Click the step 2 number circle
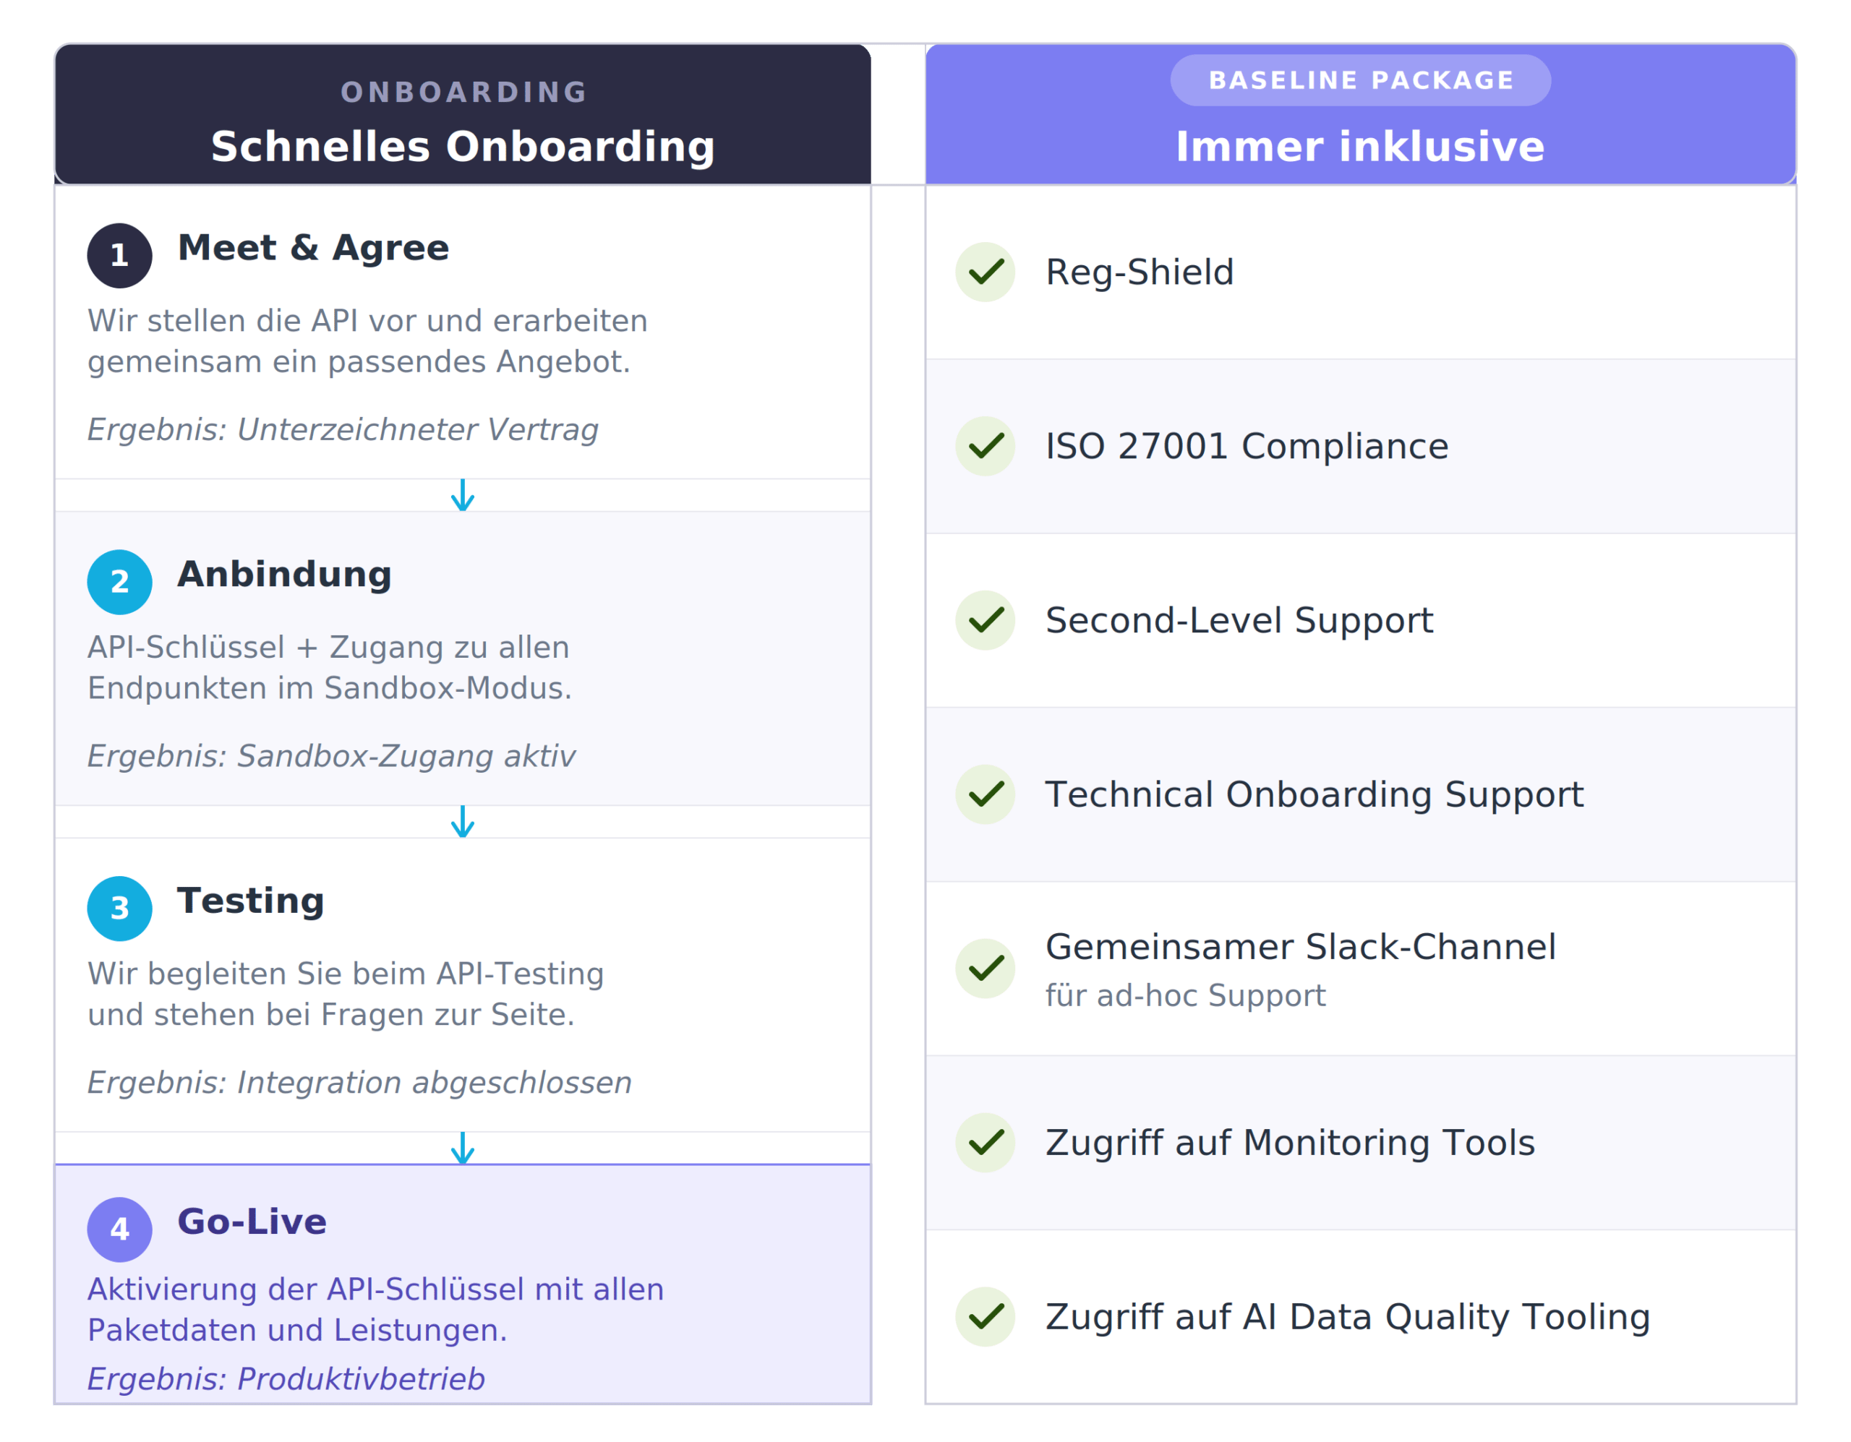The image size is (1851, 1442). tap(119, 582)
